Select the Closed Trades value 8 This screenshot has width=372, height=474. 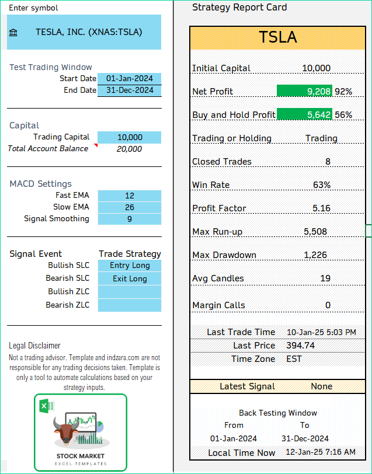coord(328,162)
